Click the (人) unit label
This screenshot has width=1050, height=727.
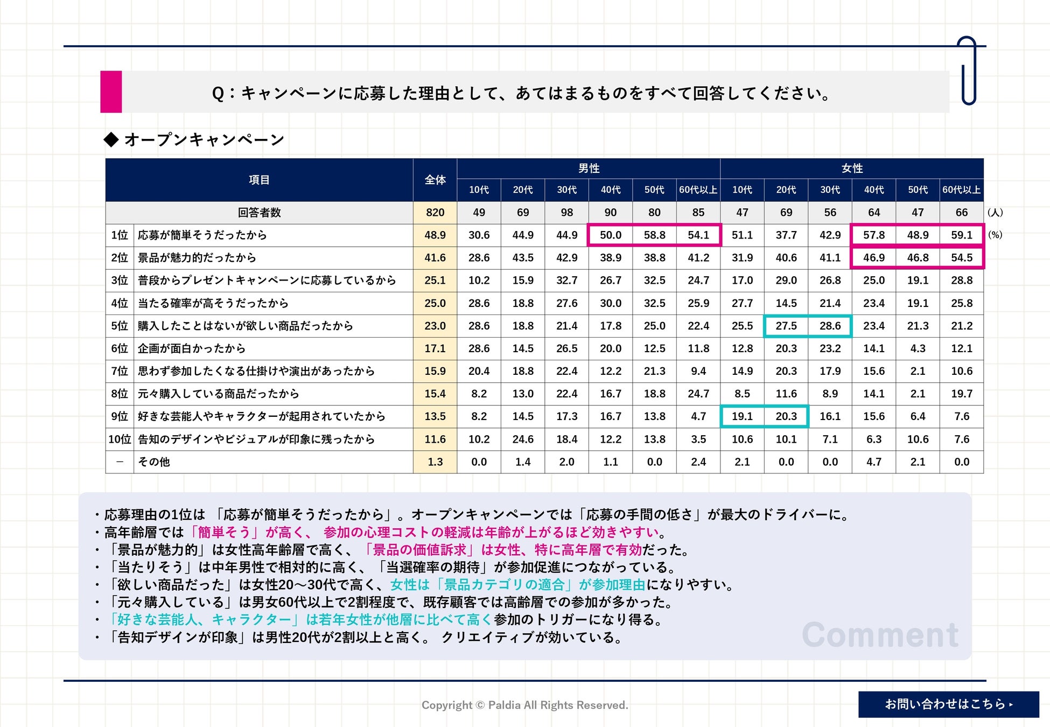995,213
